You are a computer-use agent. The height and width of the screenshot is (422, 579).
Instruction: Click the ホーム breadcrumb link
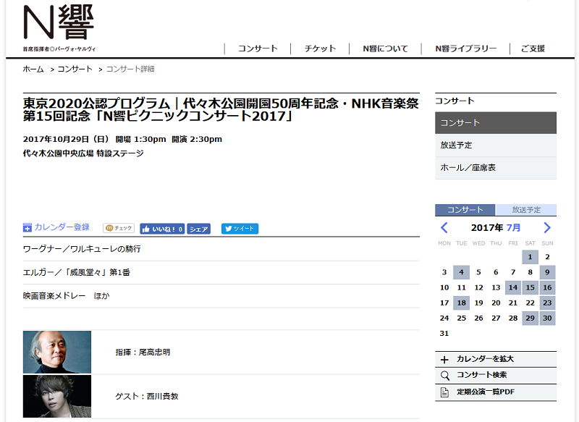(x=33, y=69)
